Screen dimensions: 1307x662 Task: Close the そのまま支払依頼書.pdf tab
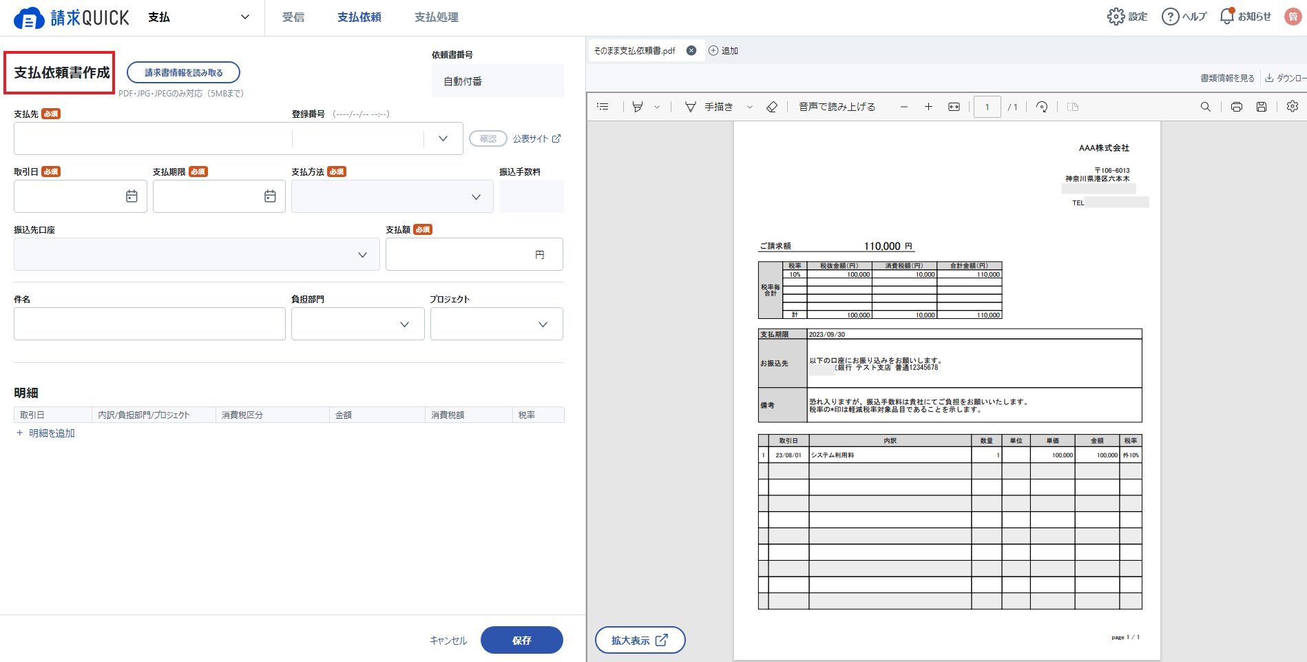pos(691,50)
